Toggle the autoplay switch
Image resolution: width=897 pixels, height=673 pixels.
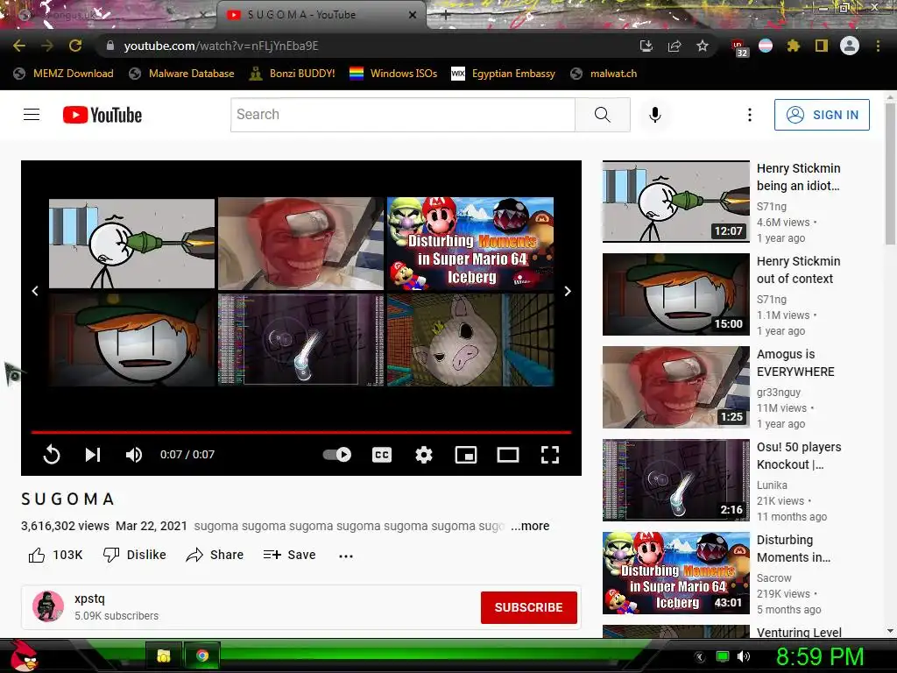pyautogui.click(x=337, y=455)
